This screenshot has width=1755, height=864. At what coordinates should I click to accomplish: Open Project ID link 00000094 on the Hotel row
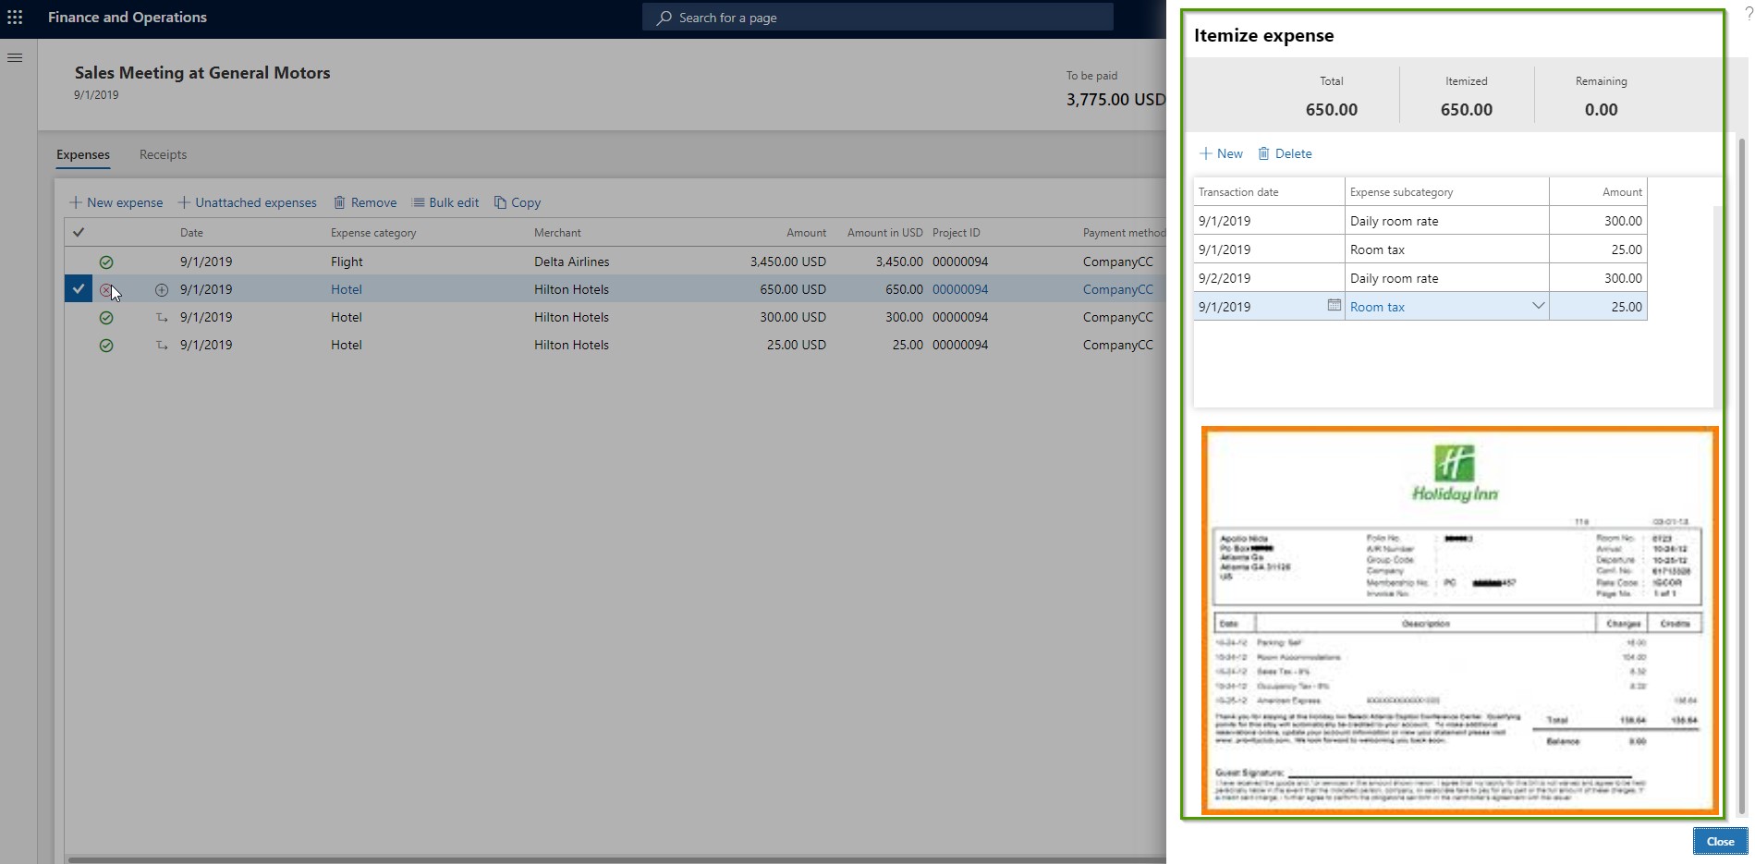959,288
